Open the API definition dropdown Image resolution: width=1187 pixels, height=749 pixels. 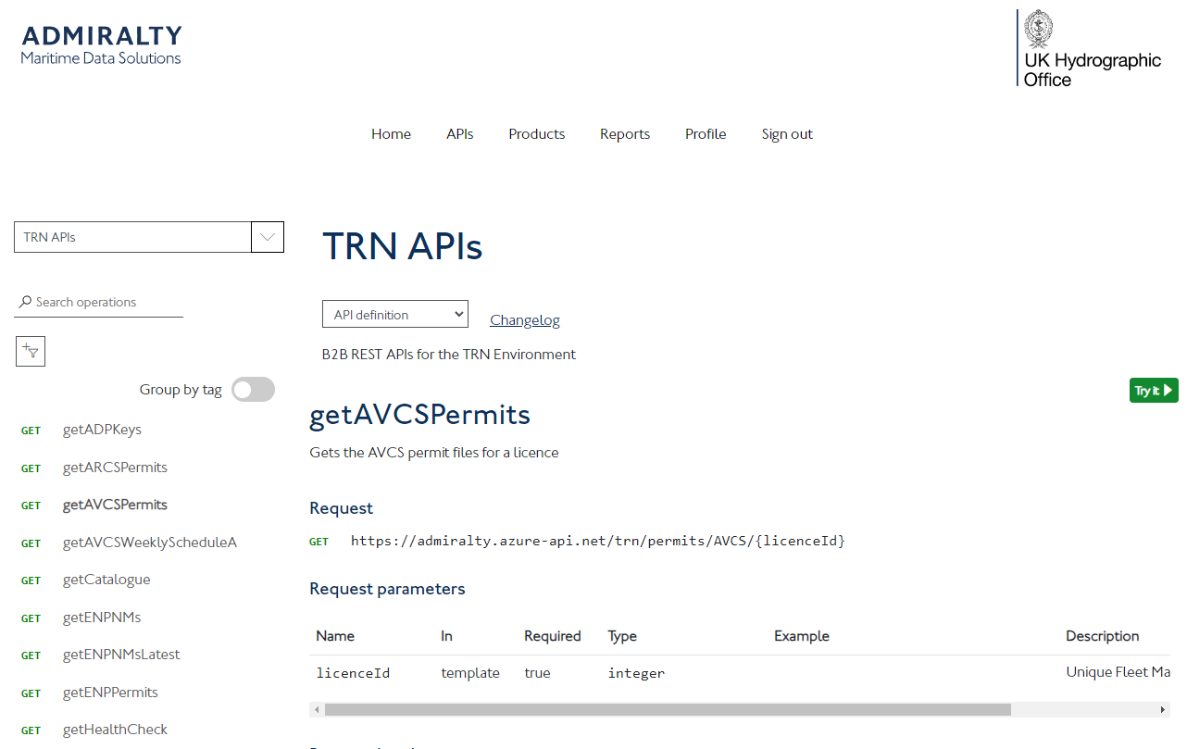pos(395,314)
